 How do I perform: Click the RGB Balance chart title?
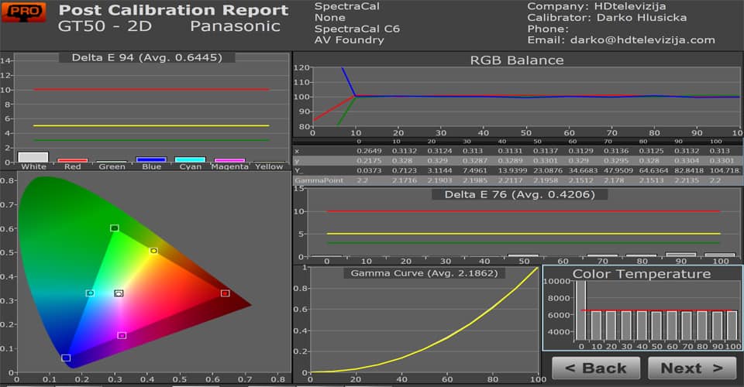tap(517, 60)
